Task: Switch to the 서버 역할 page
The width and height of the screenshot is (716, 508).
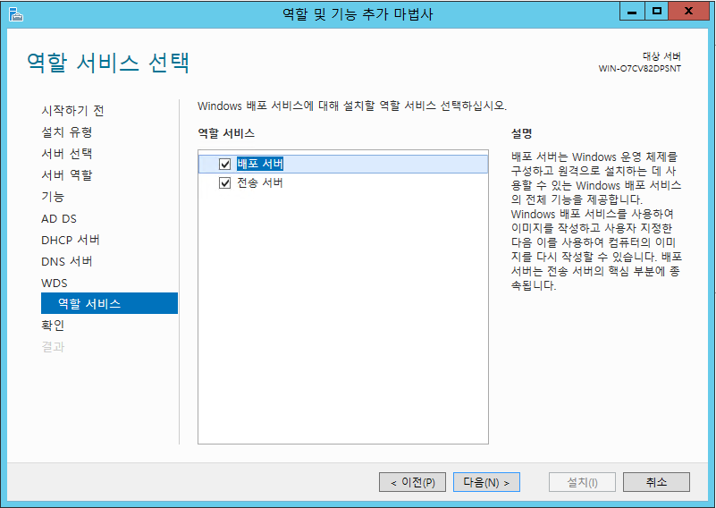Action: (x=66, y=175)
